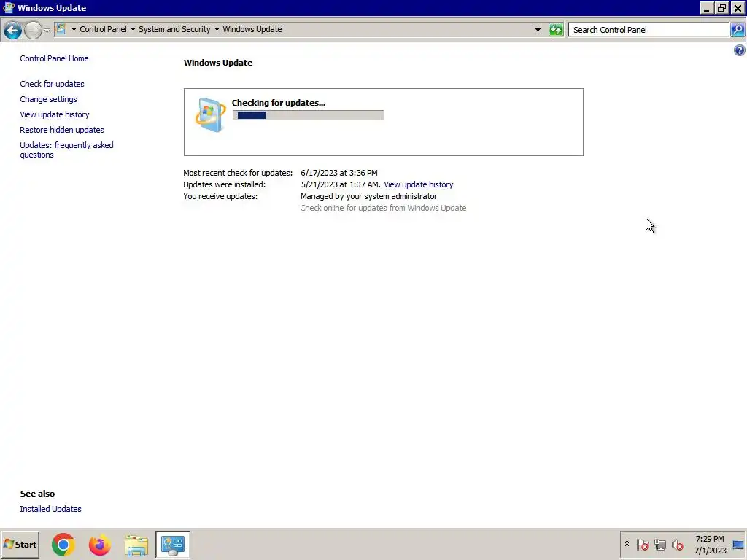Select Control Panel in the breadcrumb

tap(103, 29)
